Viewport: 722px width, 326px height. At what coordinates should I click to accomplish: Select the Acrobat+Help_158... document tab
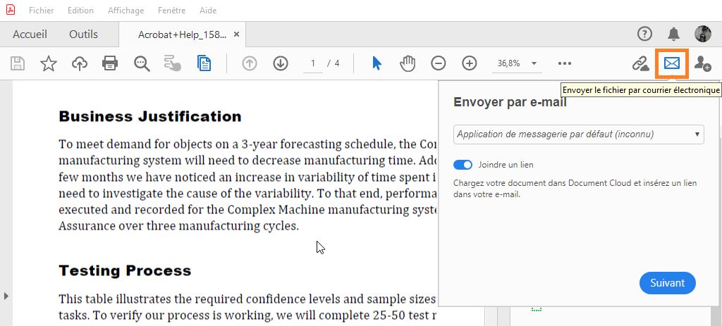pyautogui.click(x=183, y=35)
